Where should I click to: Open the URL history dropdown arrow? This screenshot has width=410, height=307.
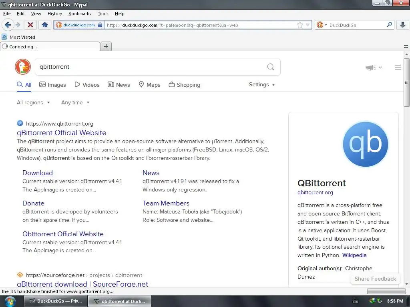[307, 25]
